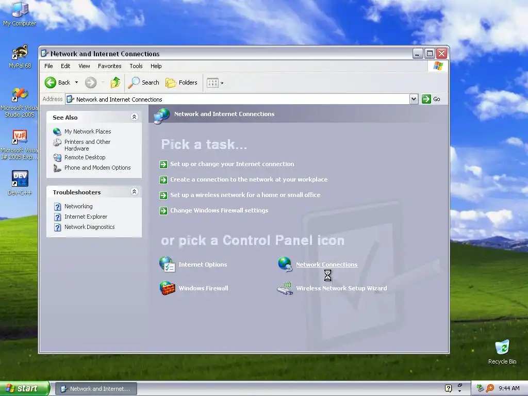Expand the Address bar dropdown
The width and height of the screenshot is (528, 396).
click(x=414, y=99)
